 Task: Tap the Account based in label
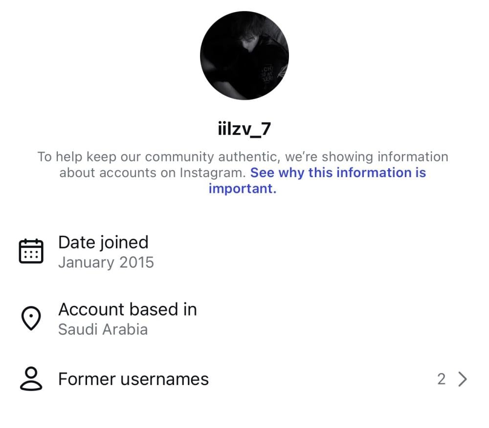point(127,309)
